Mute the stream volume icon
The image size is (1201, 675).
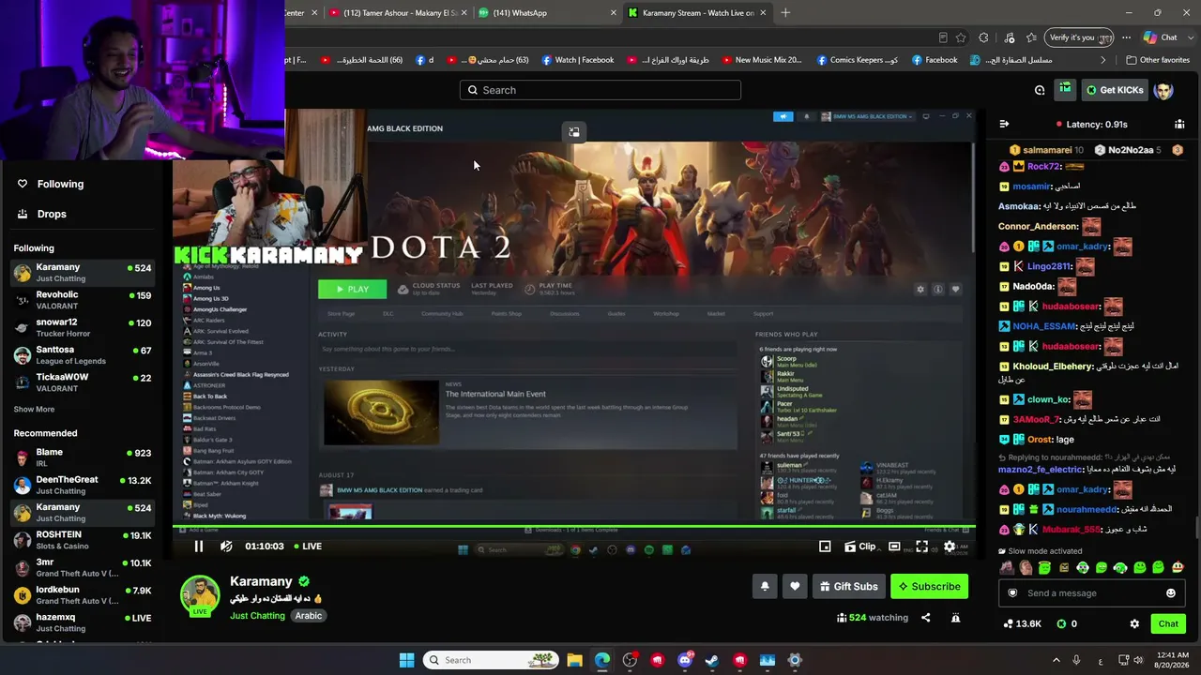226,547
